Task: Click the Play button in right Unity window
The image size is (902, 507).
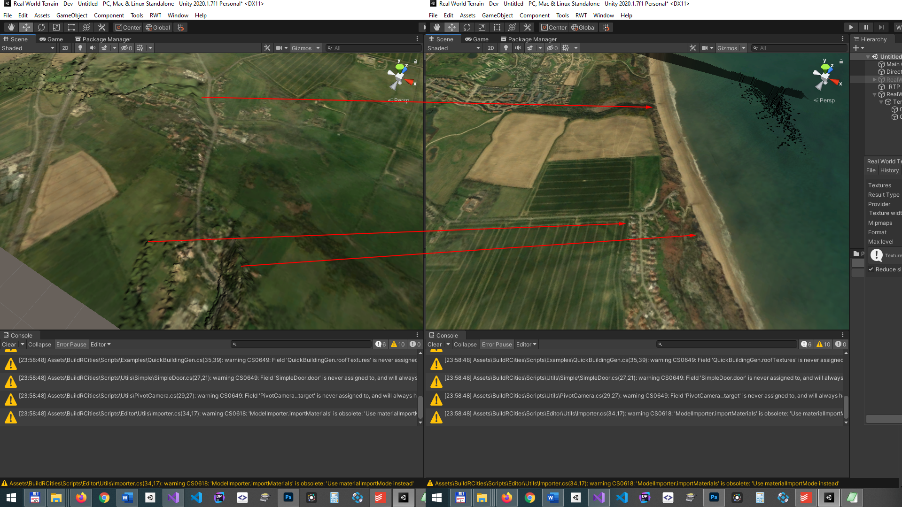Action: pyautogui.click(x=851, y=27)
